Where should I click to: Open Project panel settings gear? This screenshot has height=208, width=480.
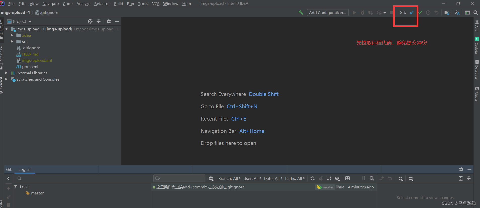(109, 21)
